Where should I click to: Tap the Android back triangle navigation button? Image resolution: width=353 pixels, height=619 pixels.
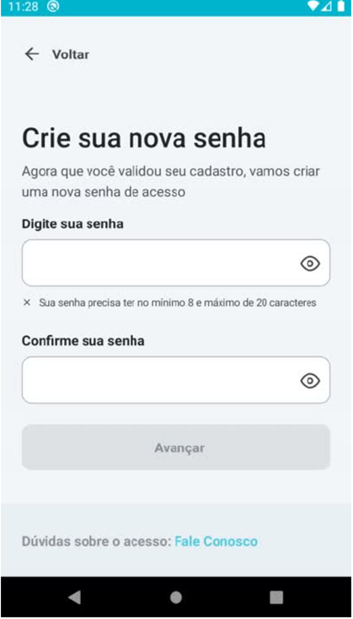(x=75, y=597)
